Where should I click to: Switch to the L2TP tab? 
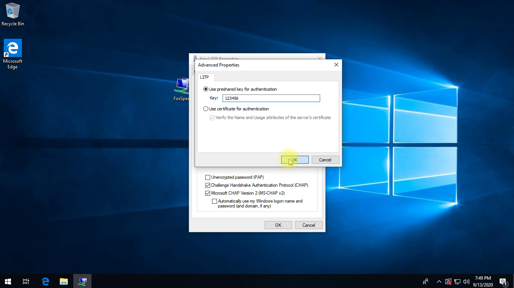(204, 77)
